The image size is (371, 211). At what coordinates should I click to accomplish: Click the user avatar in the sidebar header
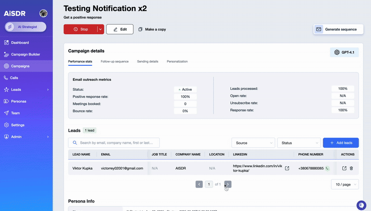pyautogui.click(x=43, y=13)
